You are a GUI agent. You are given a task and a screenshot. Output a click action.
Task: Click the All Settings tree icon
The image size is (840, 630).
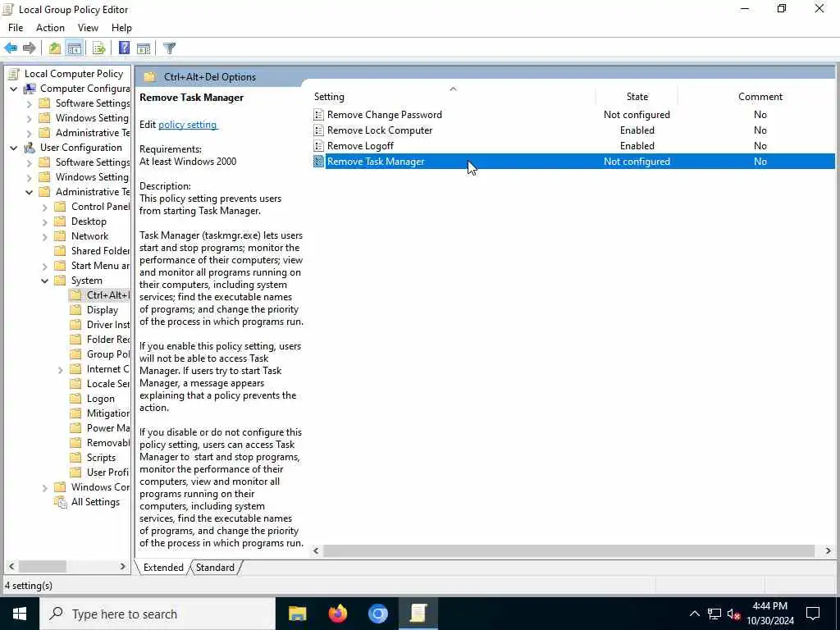coord(61,502)
